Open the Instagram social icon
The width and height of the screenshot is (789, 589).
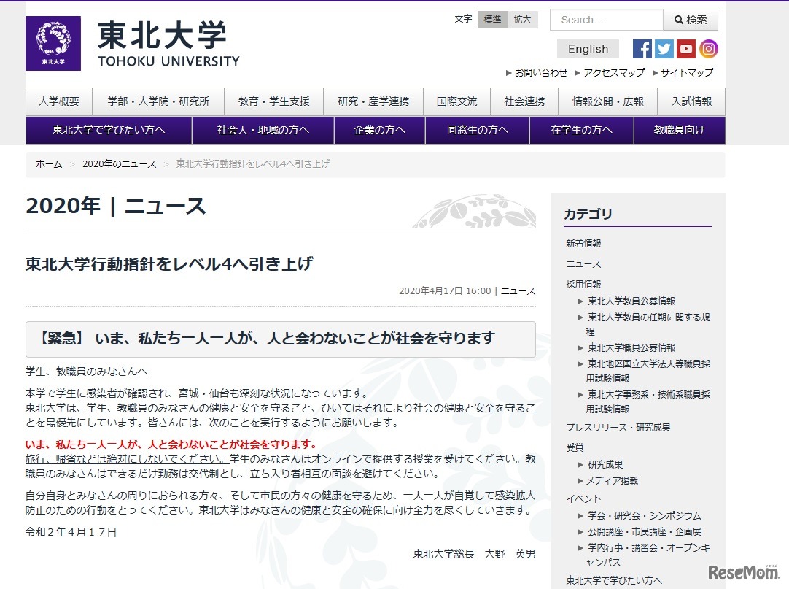(x=708, y=49)
